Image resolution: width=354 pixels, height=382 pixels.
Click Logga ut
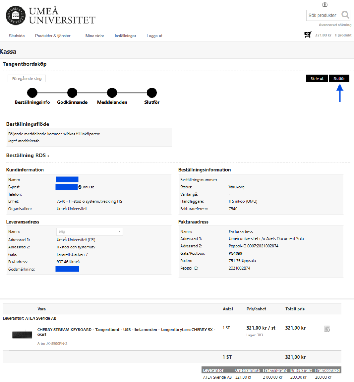[x=155, y=36]
